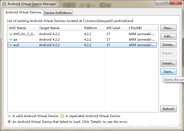Click Android 4.2.2 target in aa row

click(49, 39)
